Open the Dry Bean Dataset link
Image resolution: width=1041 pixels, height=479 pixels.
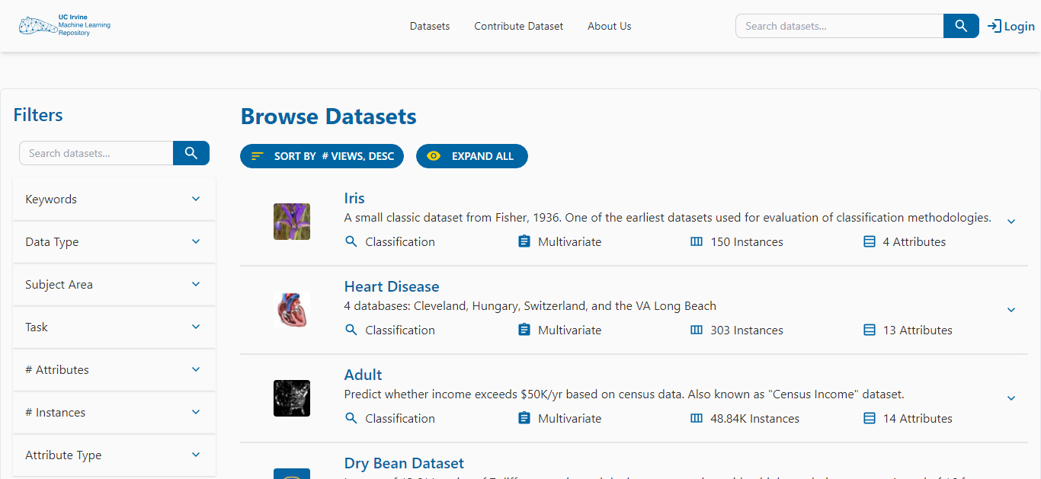click(x=404, y=463)
